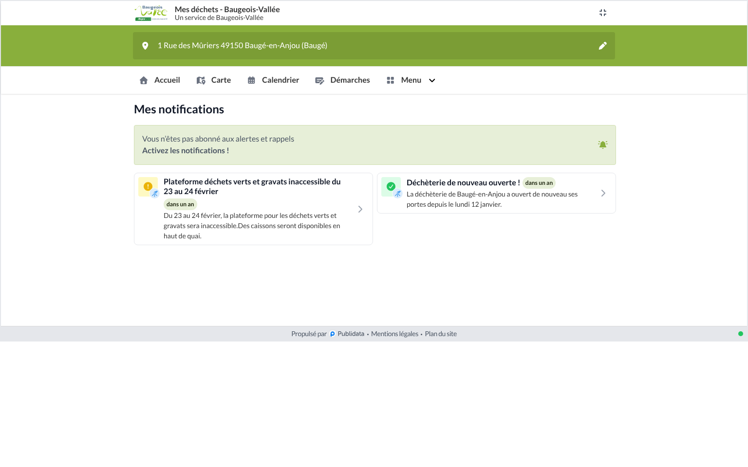Open the Carte tab

214,80
